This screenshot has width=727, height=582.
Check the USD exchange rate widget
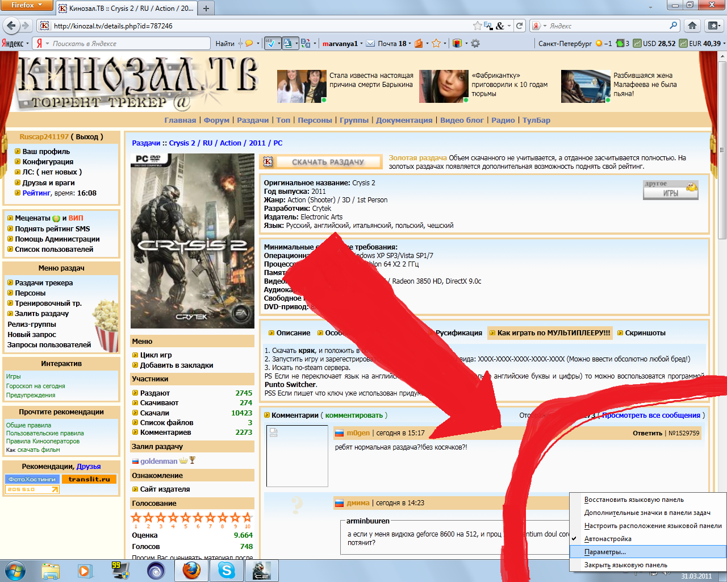tap(654, 43)
